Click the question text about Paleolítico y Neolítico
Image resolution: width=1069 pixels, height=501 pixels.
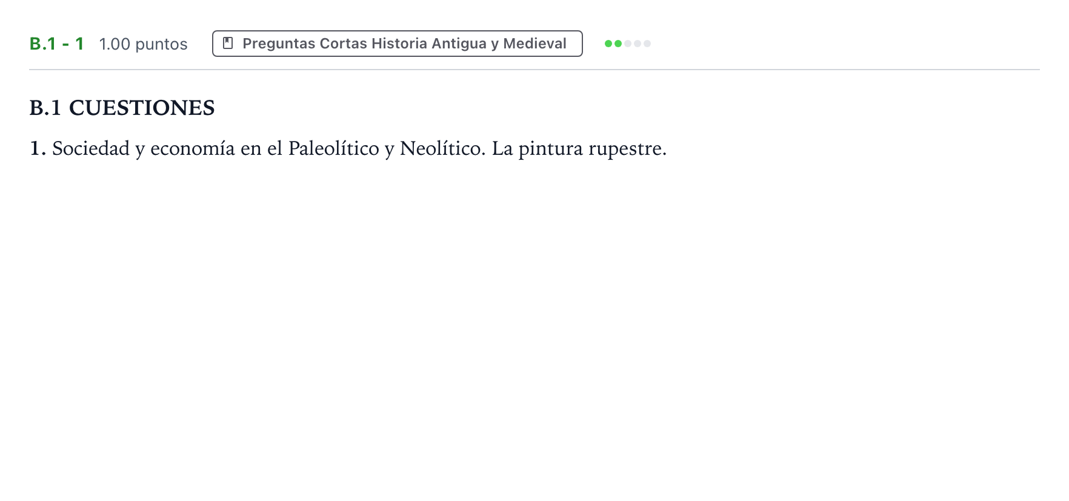click(x=348, y=149)
